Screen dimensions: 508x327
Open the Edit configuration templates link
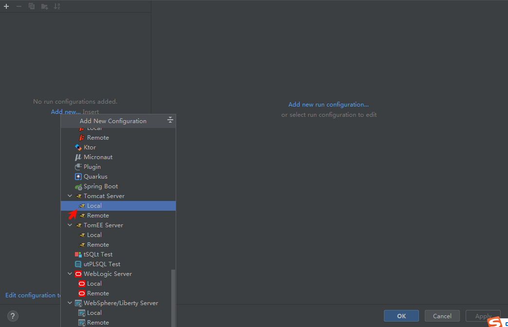click(33, 295)
